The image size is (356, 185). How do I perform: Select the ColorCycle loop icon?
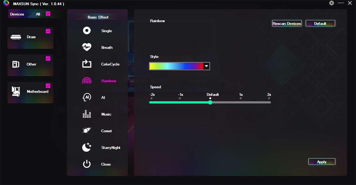point(87,64)
